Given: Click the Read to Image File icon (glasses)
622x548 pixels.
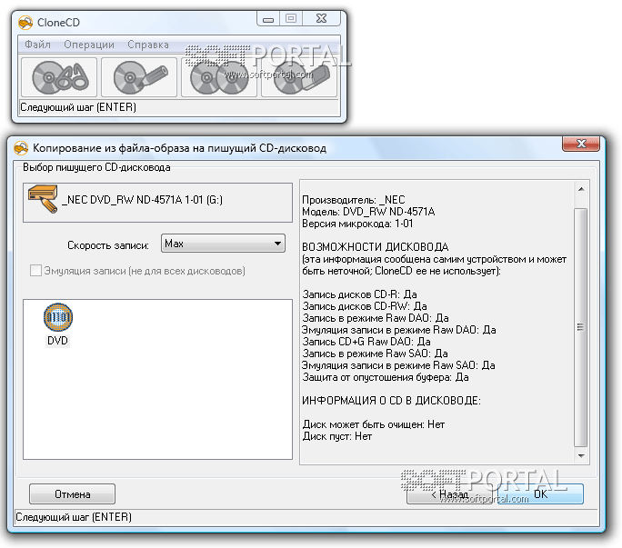Looking at the screenshot, I should (59, 77).
